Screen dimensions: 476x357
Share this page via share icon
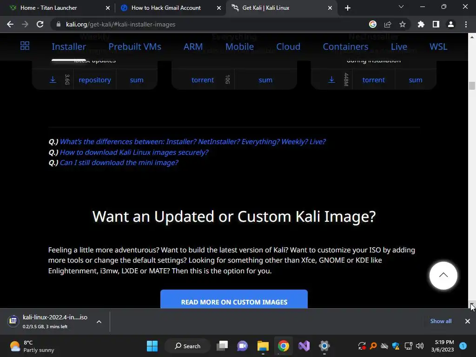[388, 24]
